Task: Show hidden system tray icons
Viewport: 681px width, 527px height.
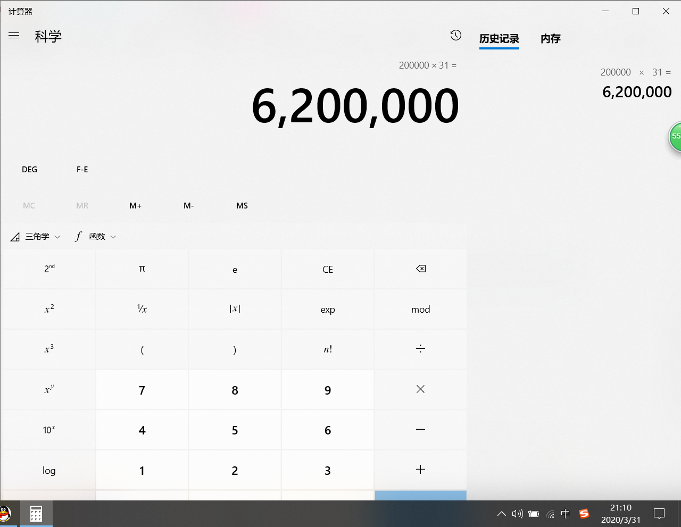Action: point(501,514)
